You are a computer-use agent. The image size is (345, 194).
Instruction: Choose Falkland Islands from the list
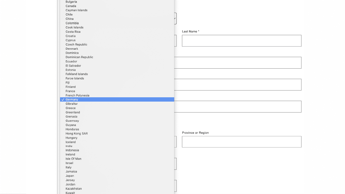(x=76, y=74)
